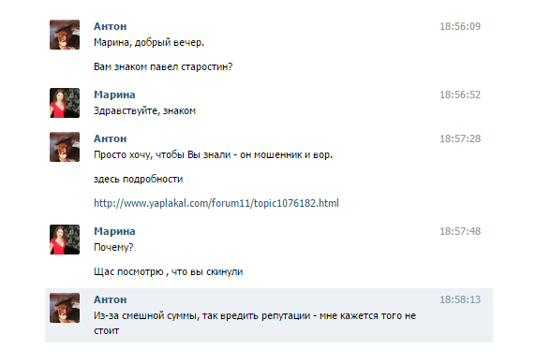Select message 'Почему?'
Image resolution: width=536 pixels, height=364 pixels.
coord(113,248)
